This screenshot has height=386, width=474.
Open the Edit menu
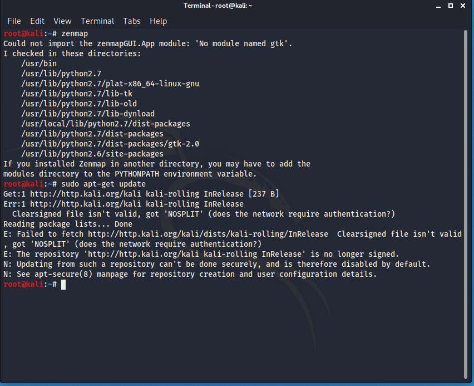37,21
